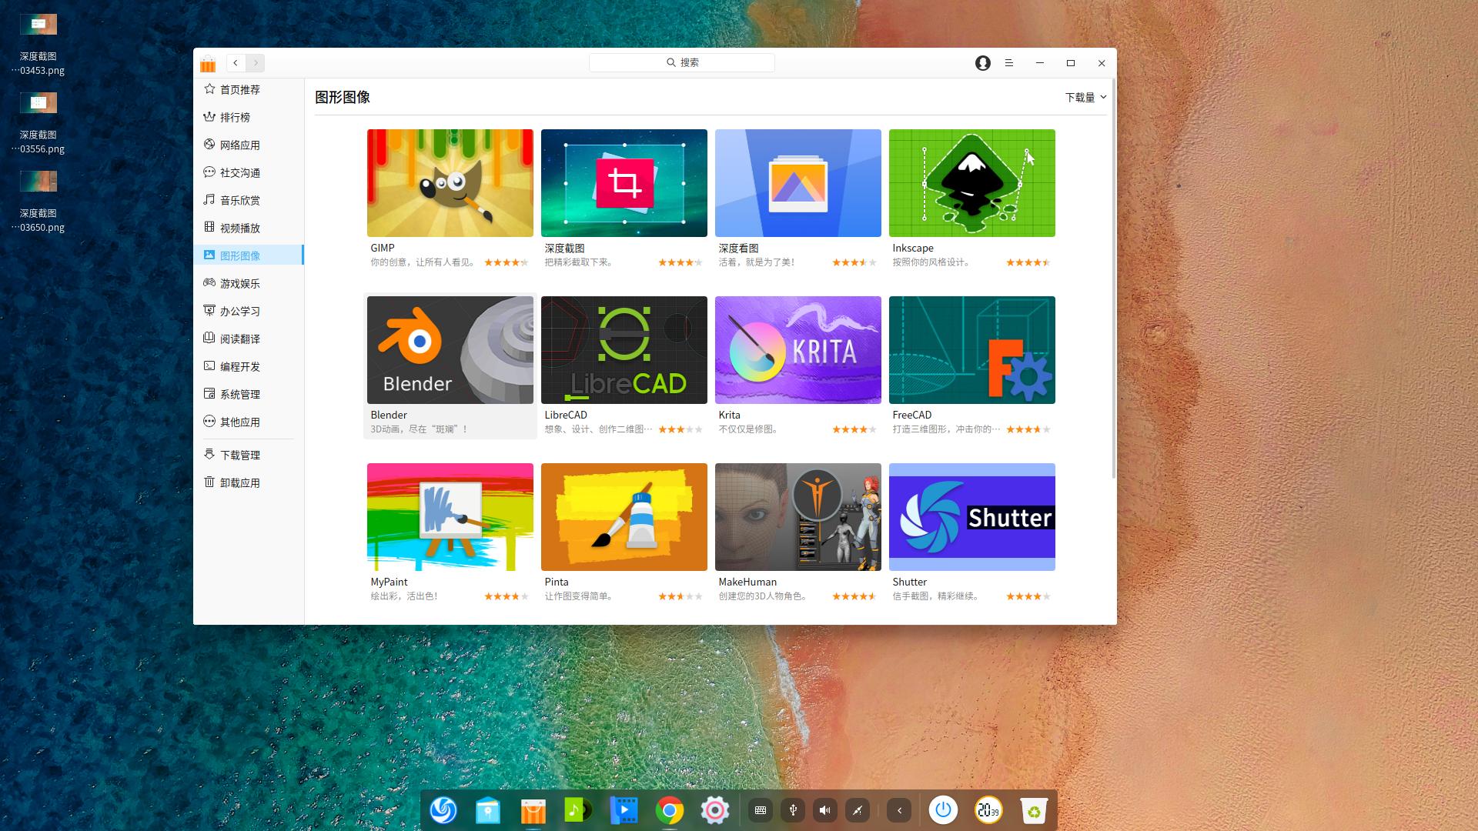The width and height of the screenshot is (1478, 831).
Task: Click the back navigation arrow
Action: point(236,63)
